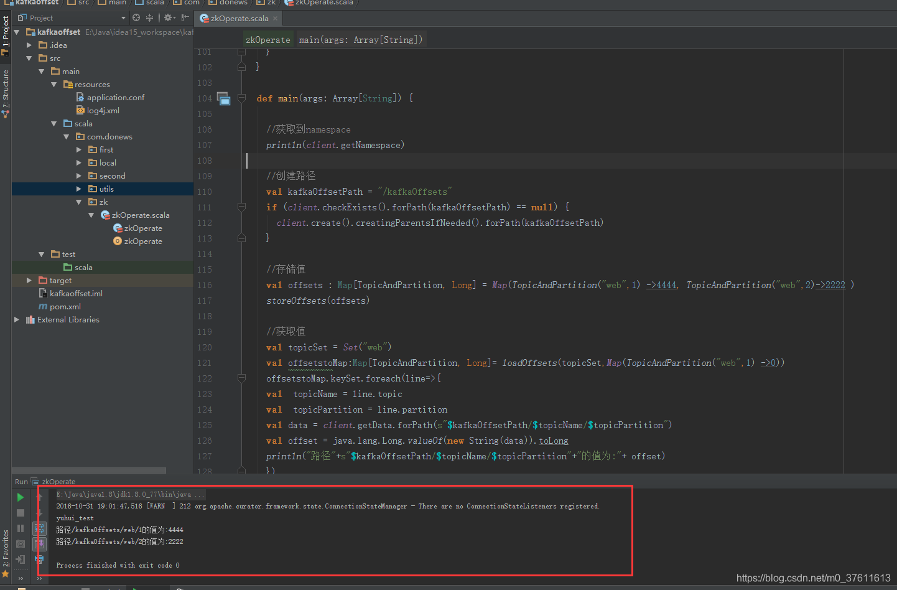The width and height of the screenshot is (897, 590).
Task: Hide the Project tool window
Action: [185, 18]
